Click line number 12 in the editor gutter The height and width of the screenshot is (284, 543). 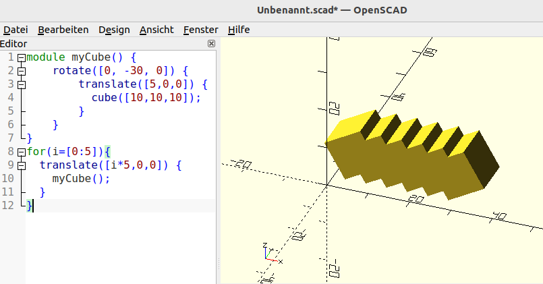pos(7,206)
